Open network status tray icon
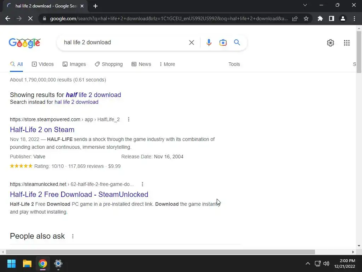 tap(318, 263)
